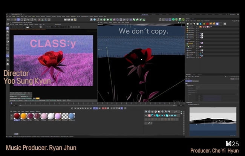Open the Create menu in main menu bar
The width and height of the screenshot is (245, 156).
pos(14,17)
